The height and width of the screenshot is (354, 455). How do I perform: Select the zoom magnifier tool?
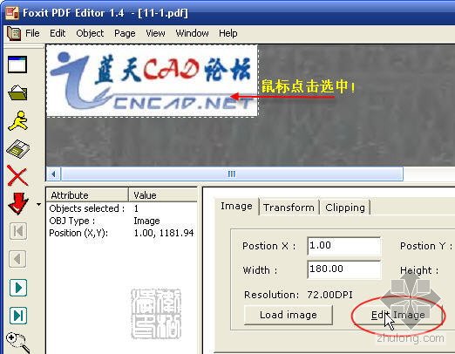point(18,343)
